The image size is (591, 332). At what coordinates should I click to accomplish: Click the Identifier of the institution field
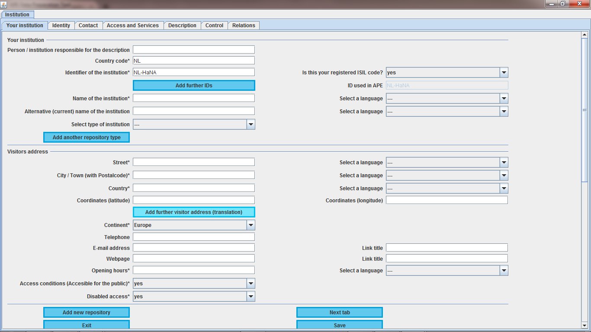(x=194, y=73)
